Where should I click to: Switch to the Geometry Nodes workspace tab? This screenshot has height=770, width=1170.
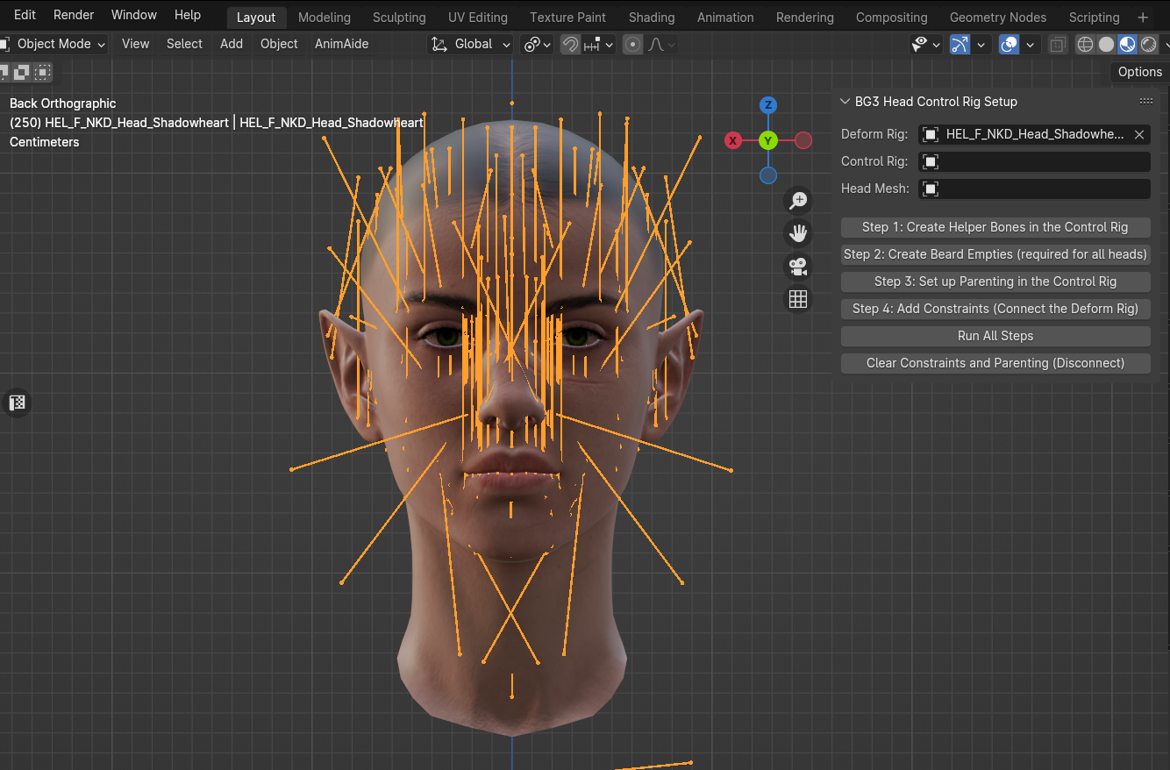click(998, 18)
